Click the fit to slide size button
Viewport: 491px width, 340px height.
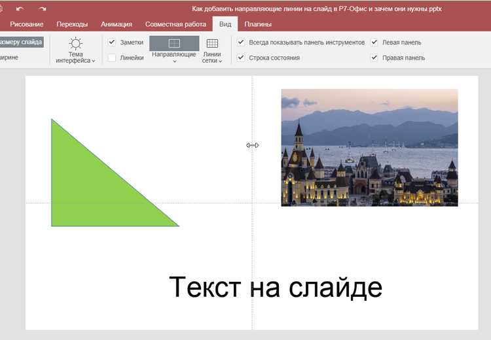coord(21,42)
